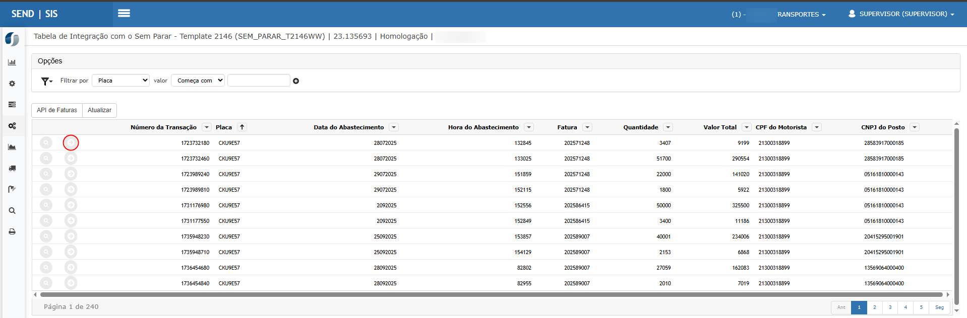967x318 pixels.
Task: Open the filter funnel options menu
Action: tap(47, 81)
